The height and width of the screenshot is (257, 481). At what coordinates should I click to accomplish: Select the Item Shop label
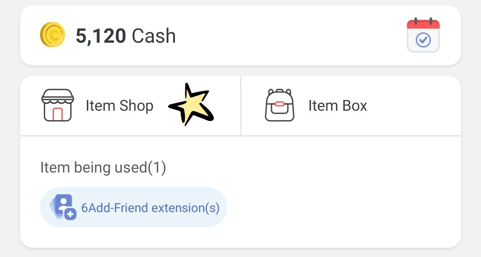[119, 106]
